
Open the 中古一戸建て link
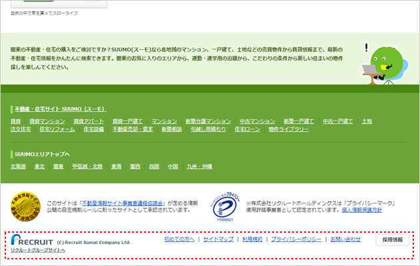[337, 121]
